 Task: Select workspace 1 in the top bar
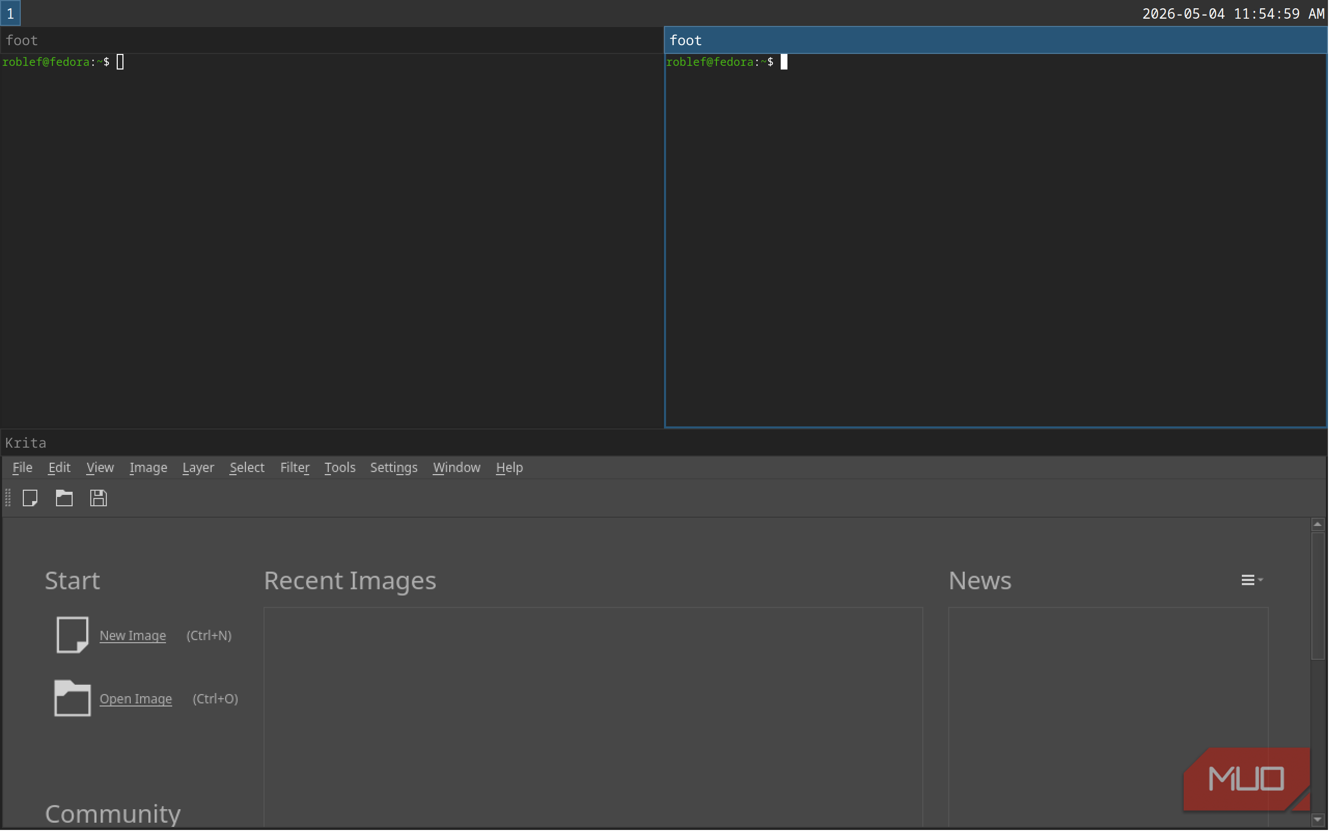(x=10, y=13)
